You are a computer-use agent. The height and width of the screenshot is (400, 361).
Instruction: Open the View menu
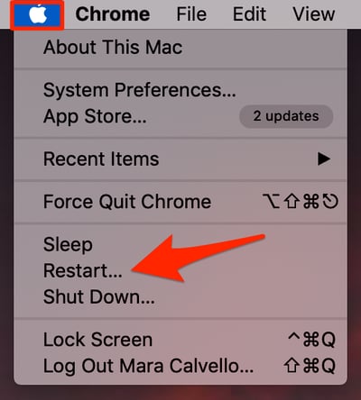[314, 14]
